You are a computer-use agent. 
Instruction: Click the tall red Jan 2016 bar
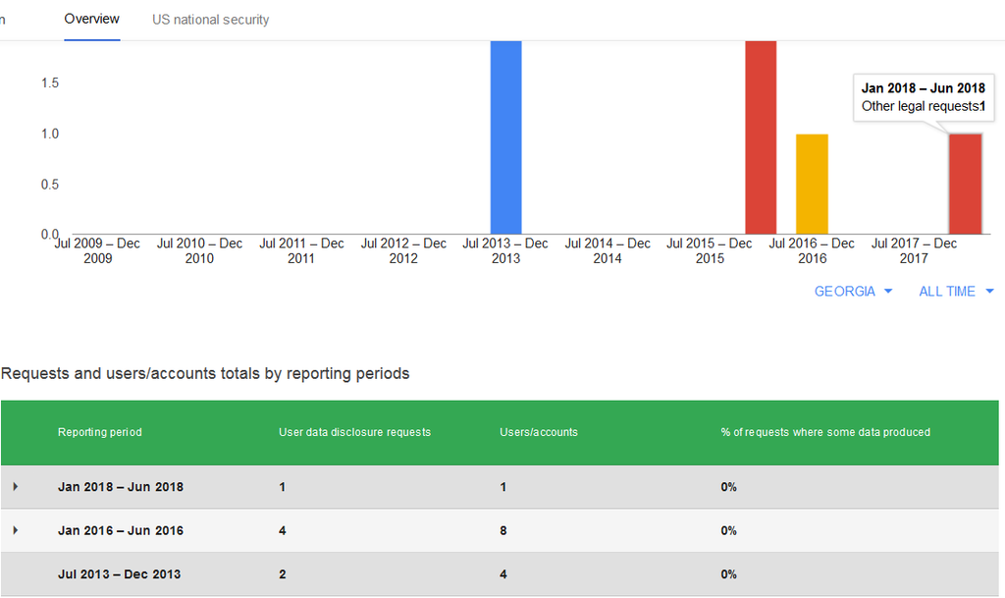pyautogui.click(x=761, y=137)
